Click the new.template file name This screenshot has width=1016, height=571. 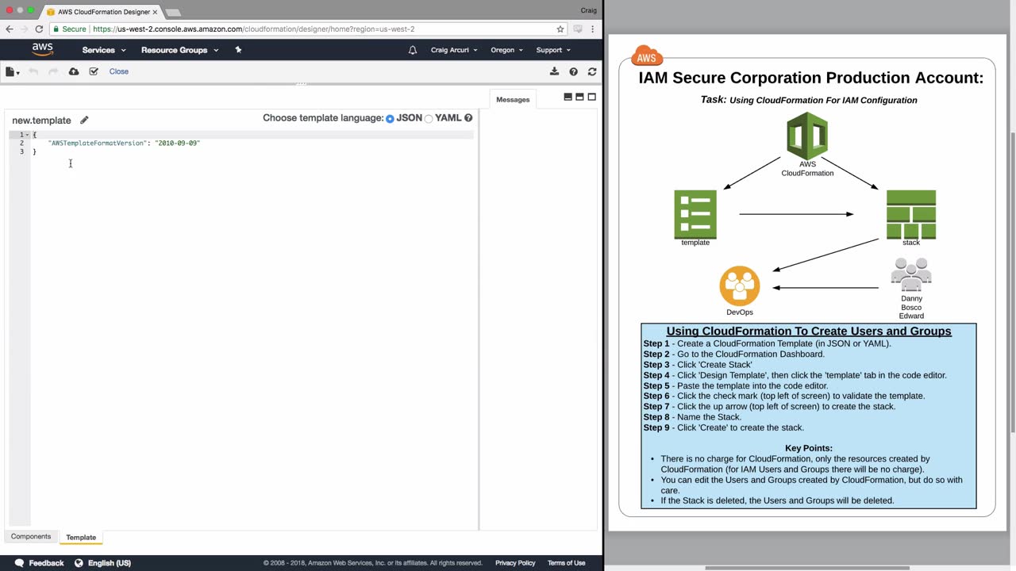pos(41,121)
